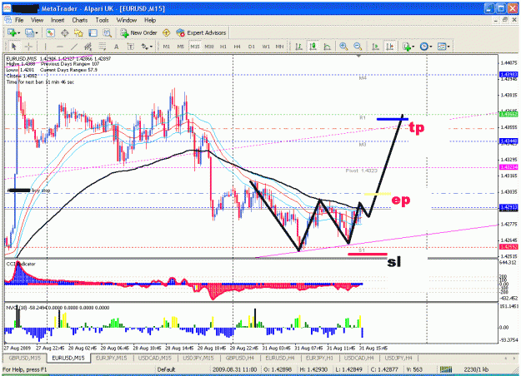Screen dimensions: 521x376
Task: Select the trendline drawing tool
Action: click(x=74, y=47)
